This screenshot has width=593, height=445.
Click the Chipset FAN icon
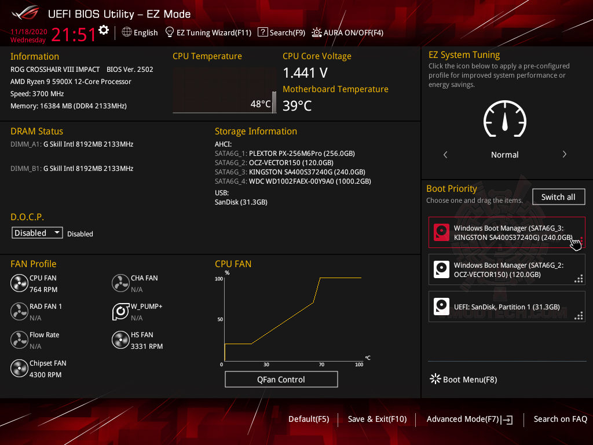19,368
